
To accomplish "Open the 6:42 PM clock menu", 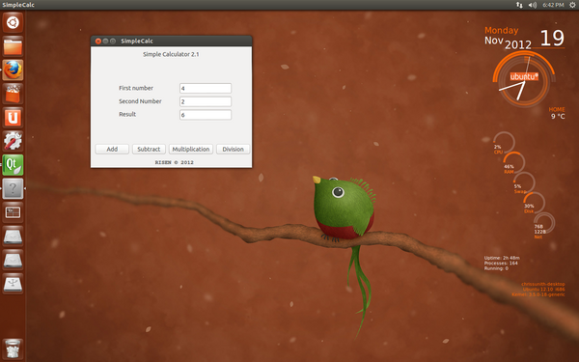I will tap(553, 5).
